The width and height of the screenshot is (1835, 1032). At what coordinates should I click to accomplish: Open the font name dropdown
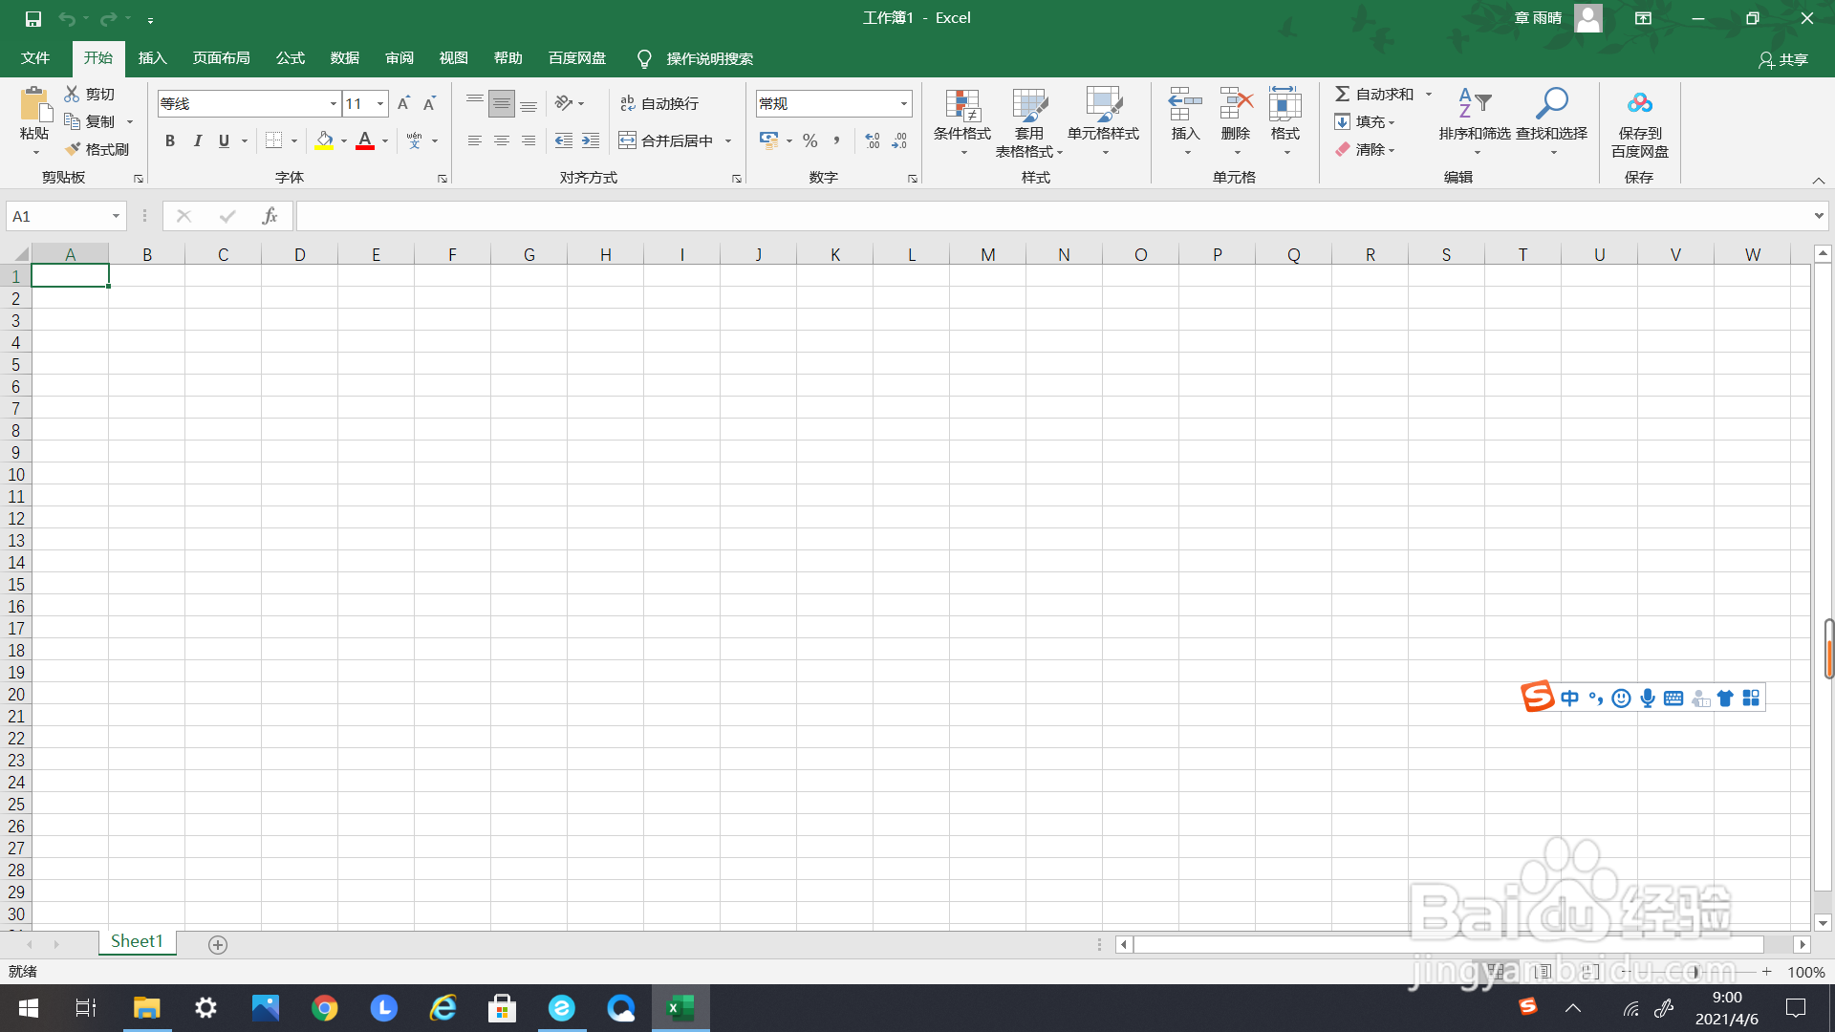click(333, 103)
